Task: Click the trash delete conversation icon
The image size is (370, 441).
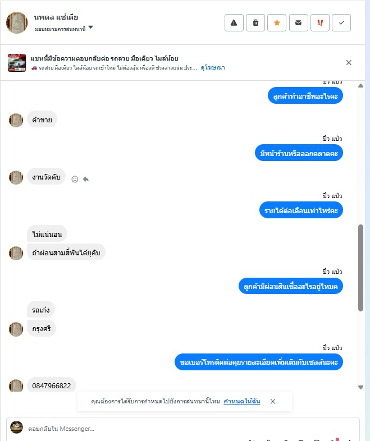Action: click(255, 23)
